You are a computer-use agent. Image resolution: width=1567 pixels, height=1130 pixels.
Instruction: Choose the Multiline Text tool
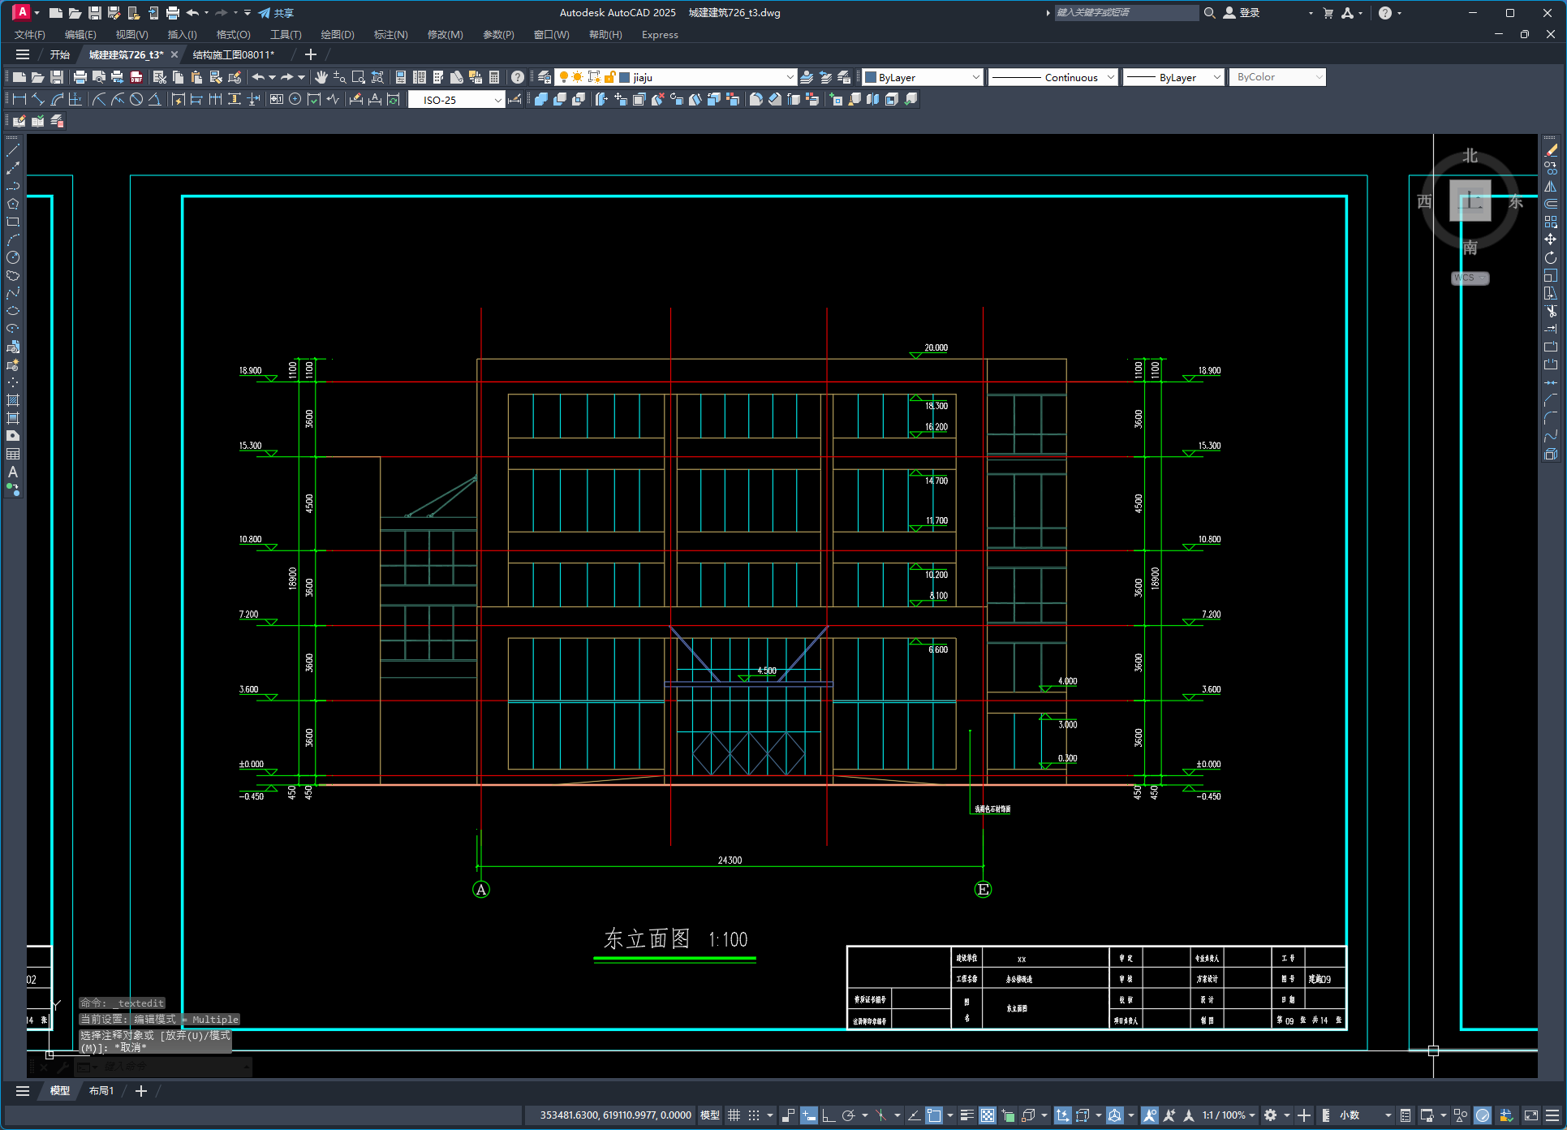[13, 472]
